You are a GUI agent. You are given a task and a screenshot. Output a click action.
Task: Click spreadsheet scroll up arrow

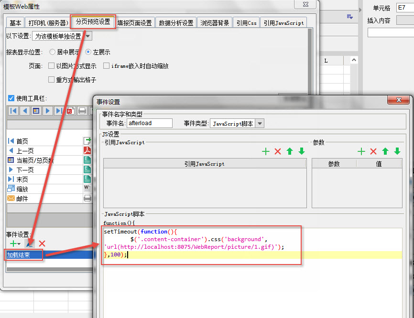tap(354, 60)
